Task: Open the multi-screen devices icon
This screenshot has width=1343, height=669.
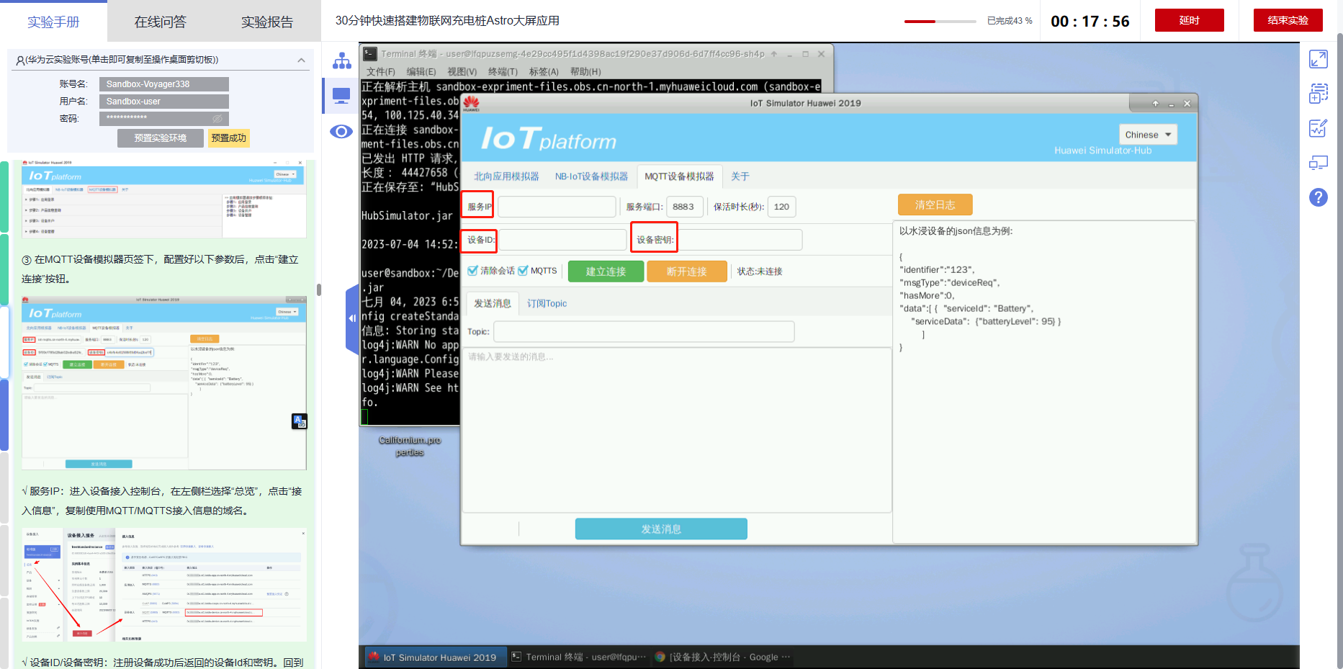Action: click(1319, 163)
